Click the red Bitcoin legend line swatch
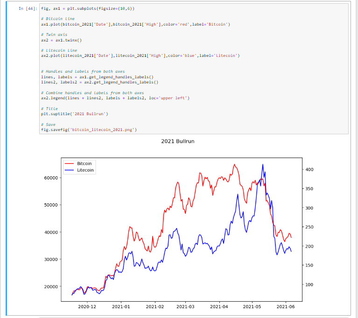358x318 pixels. pos(69,164)
